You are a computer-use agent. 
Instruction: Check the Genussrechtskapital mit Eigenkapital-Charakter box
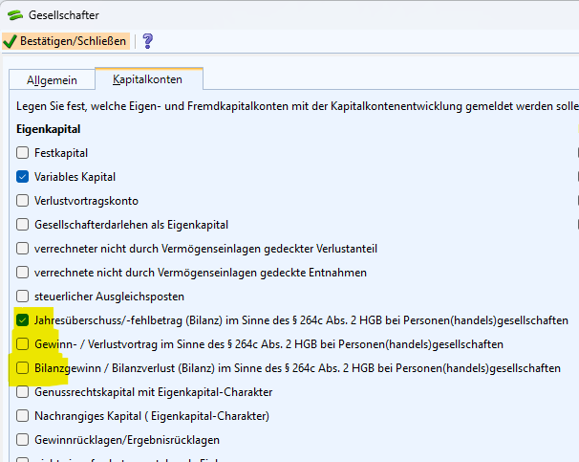23,392
